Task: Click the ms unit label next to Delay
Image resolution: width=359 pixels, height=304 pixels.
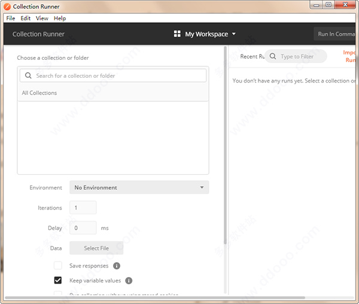Action: click(x=105, y=228)
